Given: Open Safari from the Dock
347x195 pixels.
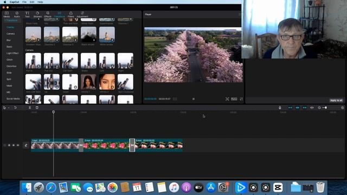Looking at the screenshot, I should [x=51, y=187].
